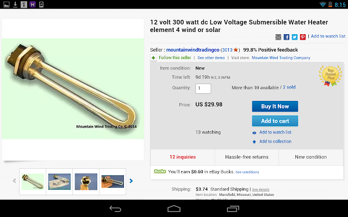Open the recent apps navigation button
Image resolution: width=348 pixels, height=217 pixels.
(x=233, y=208)
